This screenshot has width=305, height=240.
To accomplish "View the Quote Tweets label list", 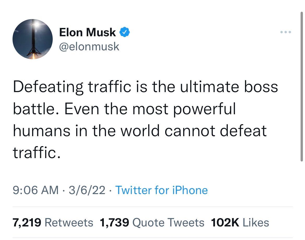I will [168, 223].
